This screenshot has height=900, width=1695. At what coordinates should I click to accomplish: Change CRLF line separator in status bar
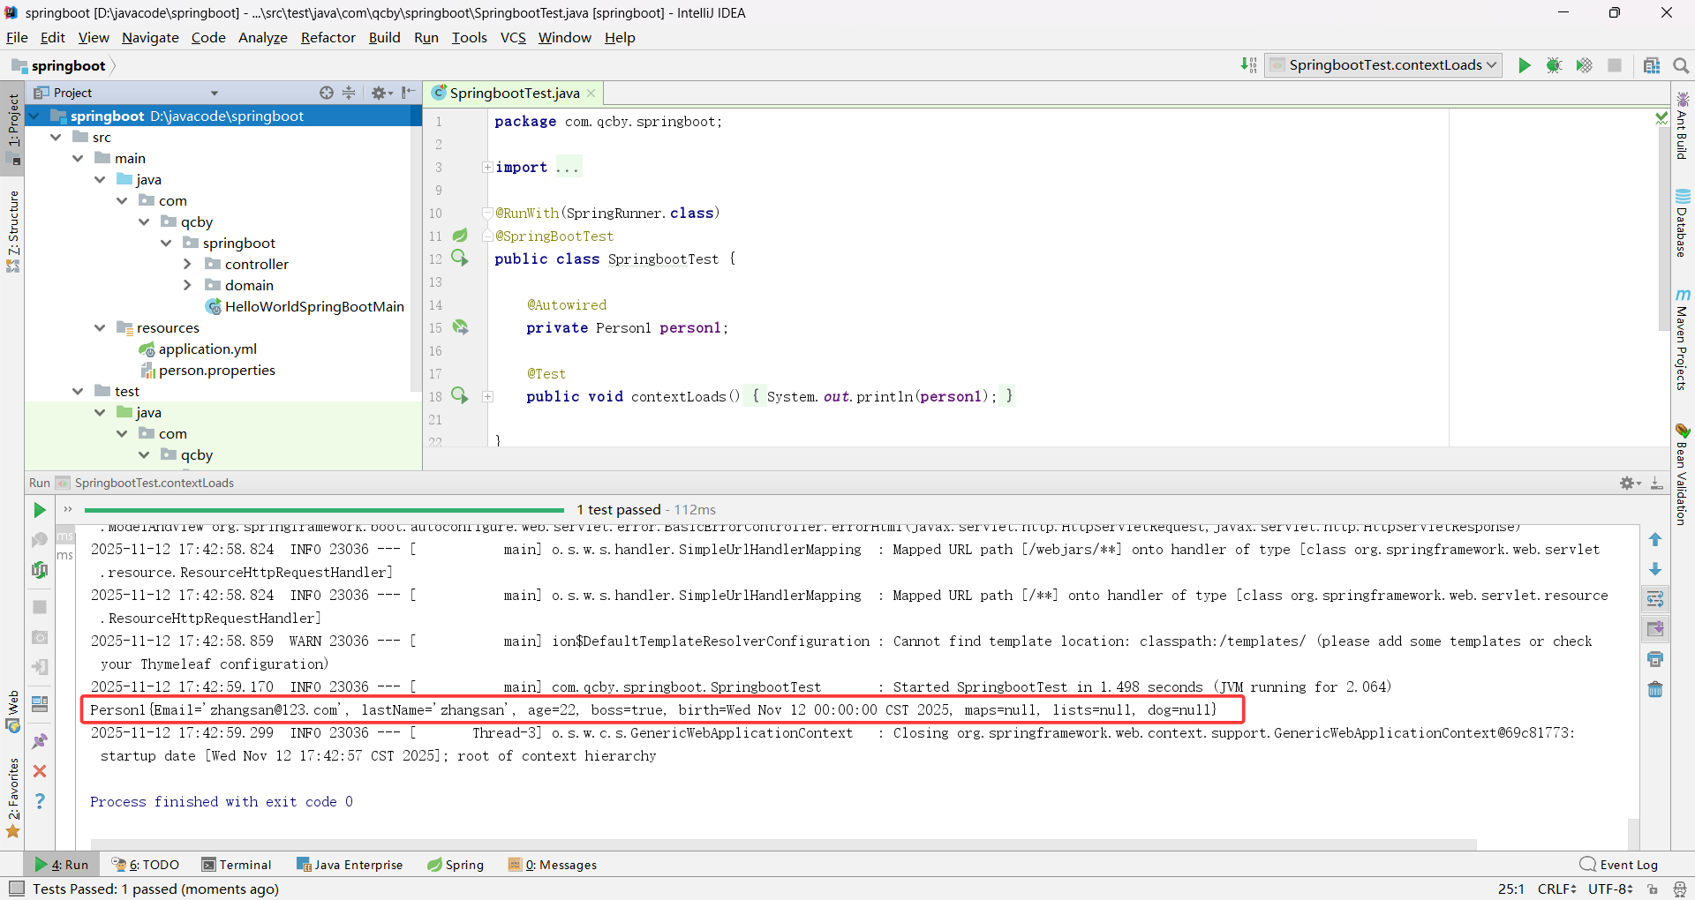coord(1556,889)
